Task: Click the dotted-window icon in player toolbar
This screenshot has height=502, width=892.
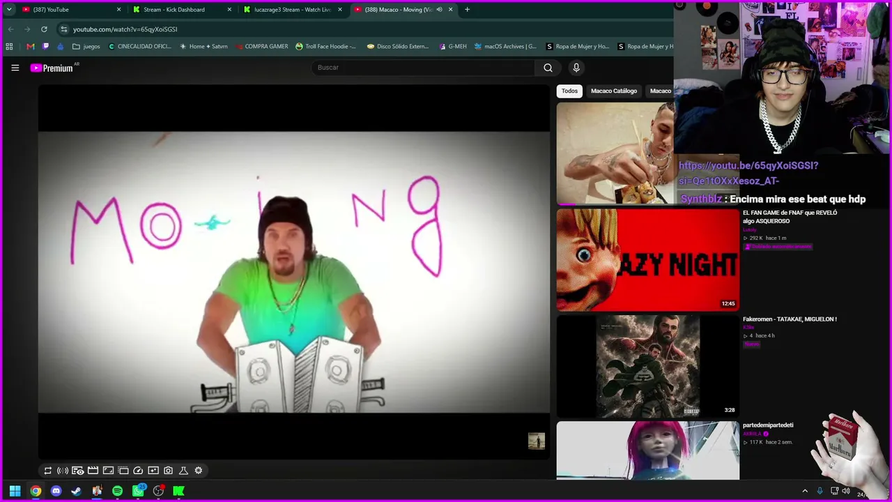Action: pos(123,471)
